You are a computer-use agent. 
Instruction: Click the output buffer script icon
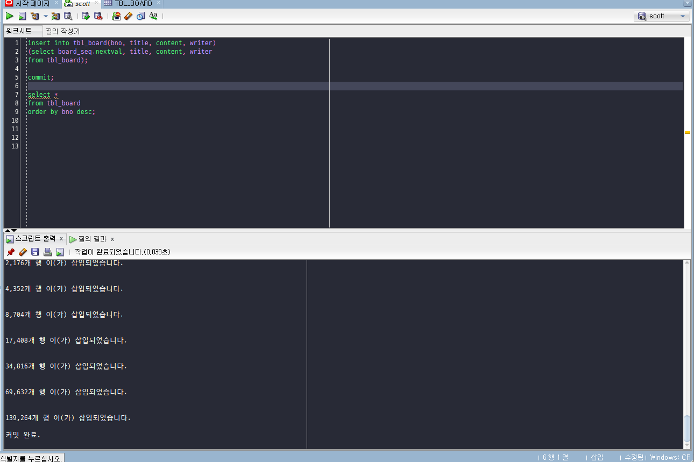tap(60, 252)
